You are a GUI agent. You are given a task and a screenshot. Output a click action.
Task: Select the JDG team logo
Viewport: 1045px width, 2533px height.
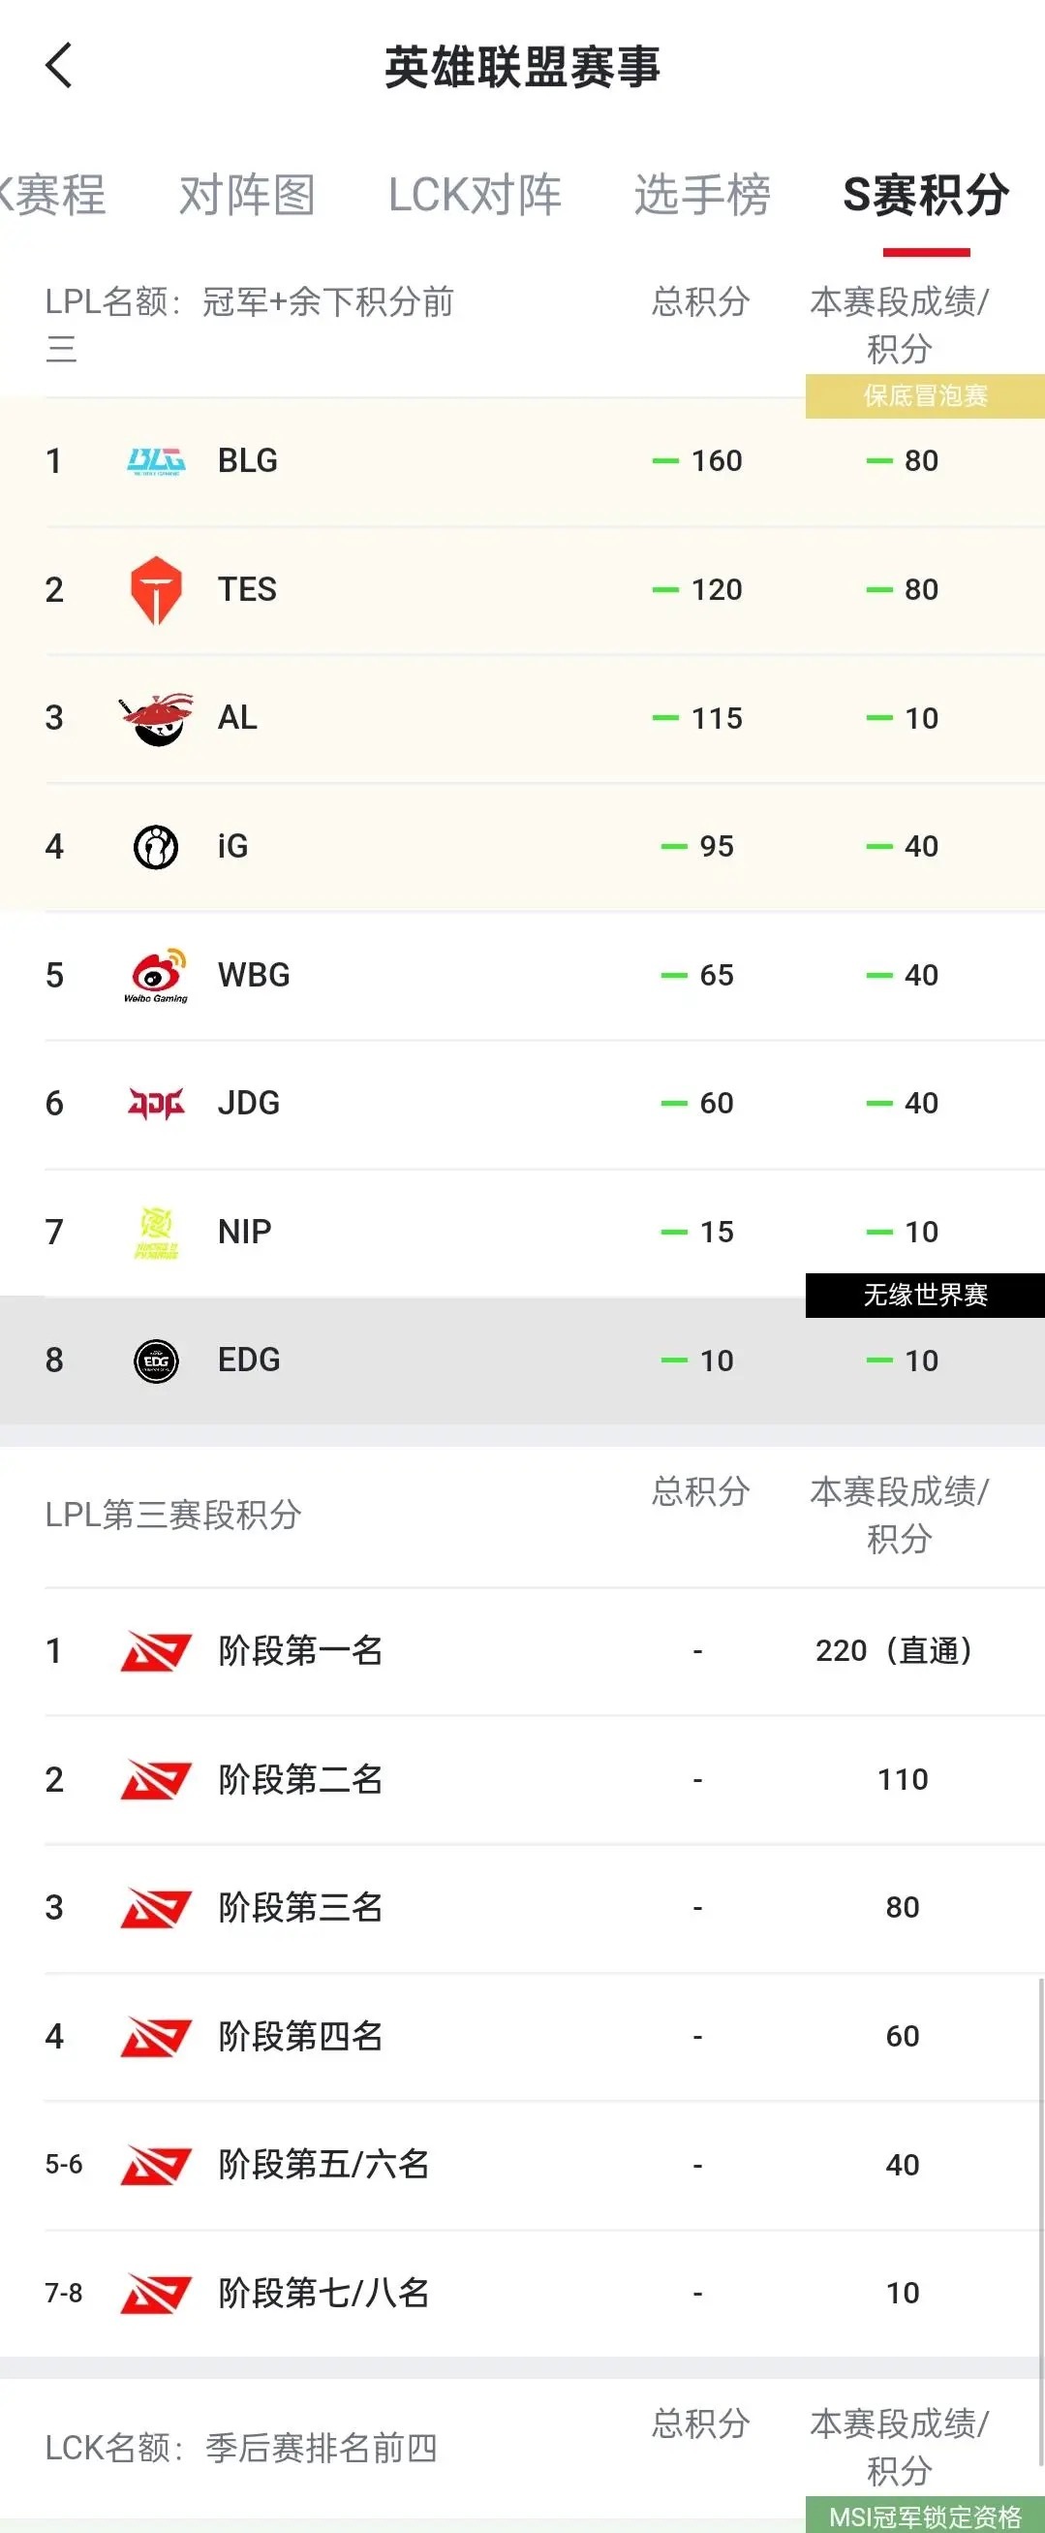[155, 1104]
